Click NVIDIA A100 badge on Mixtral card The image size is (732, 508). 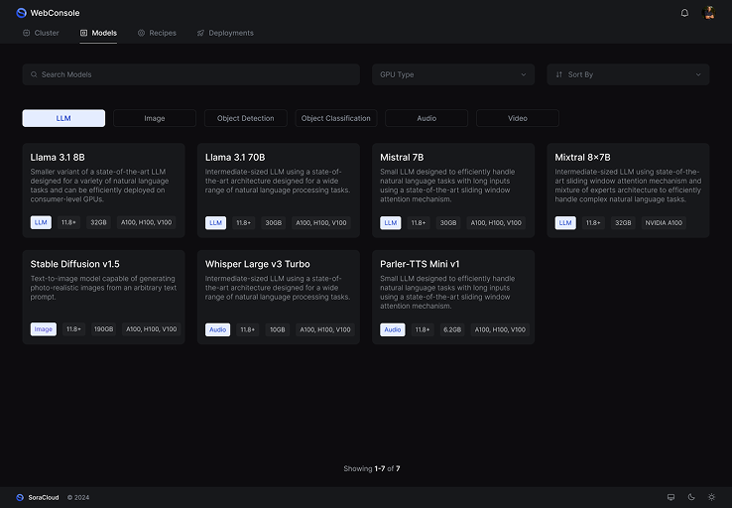(664, 222)
